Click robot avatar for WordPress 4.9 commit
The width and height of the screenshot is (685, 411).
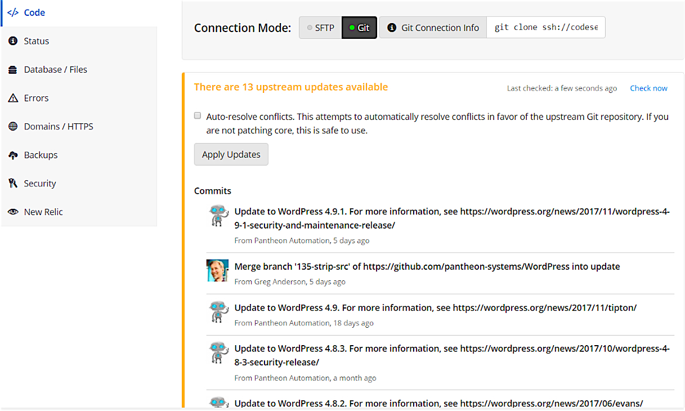[x=218, y=312]
